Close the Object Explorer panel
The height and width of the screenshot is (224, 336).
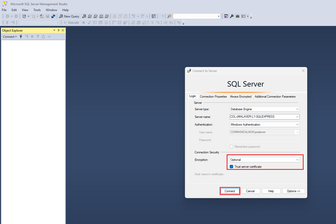click(x=63, y=30)
